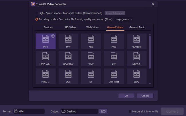
Task: Select the General Video tab
Action: 115,27
